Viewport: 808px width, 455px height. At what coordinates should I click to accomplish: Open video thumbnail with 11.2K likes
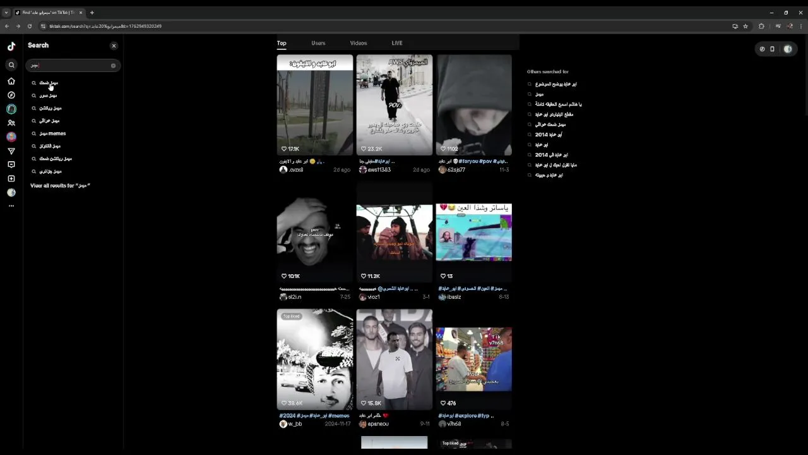(395, 232)
